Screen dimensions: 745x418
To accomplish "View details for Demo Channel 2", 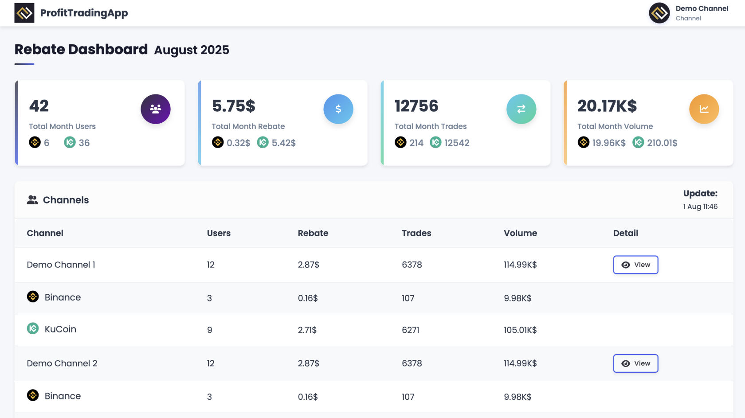I will click(x=635, y=363).
